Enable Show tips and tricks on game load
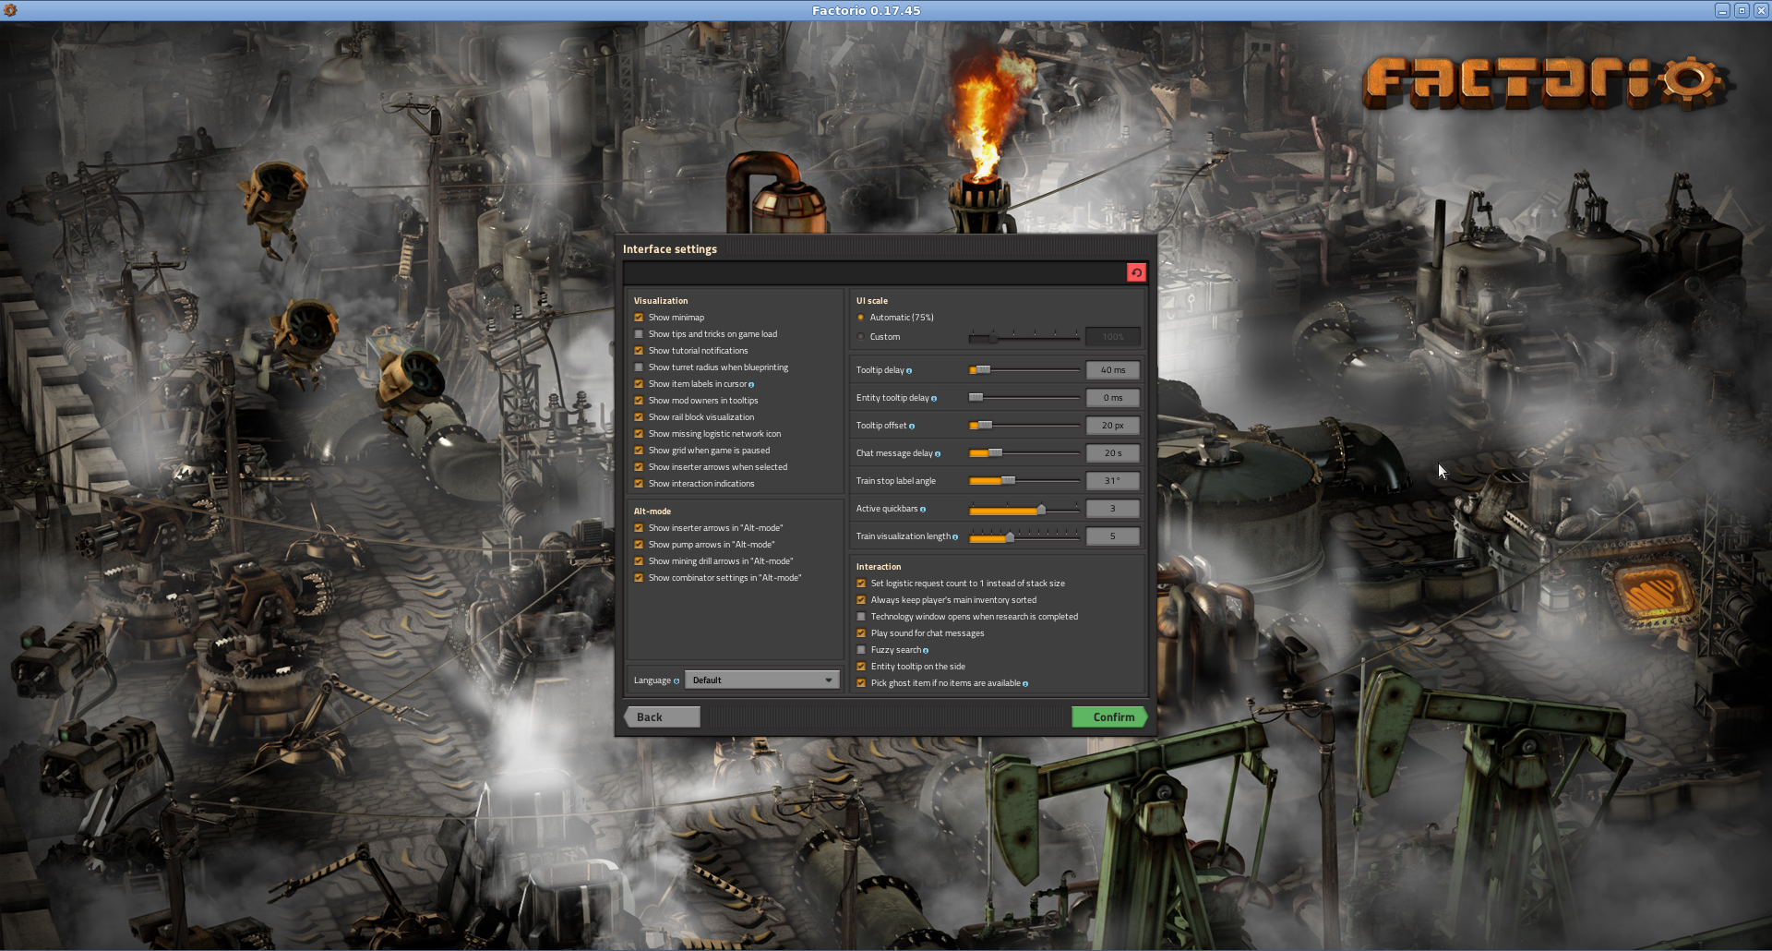 tap(639, 334)
